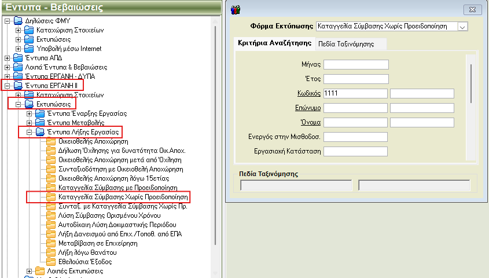Screen dimensions: 489x278
Task: Click the folder icon of Λήξη λόγω Θανάτου
Action: click(52, 253)
